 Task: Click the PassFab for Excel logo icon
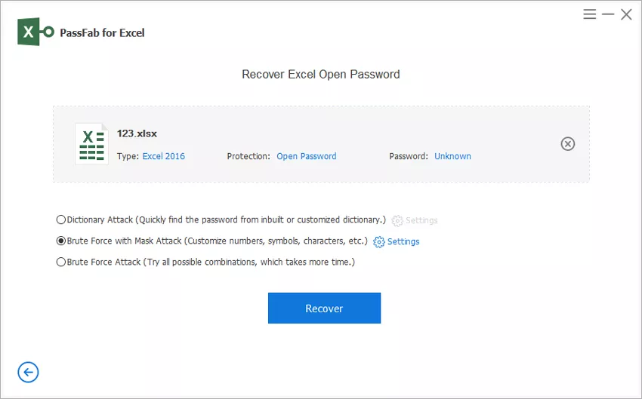(35, 32)
